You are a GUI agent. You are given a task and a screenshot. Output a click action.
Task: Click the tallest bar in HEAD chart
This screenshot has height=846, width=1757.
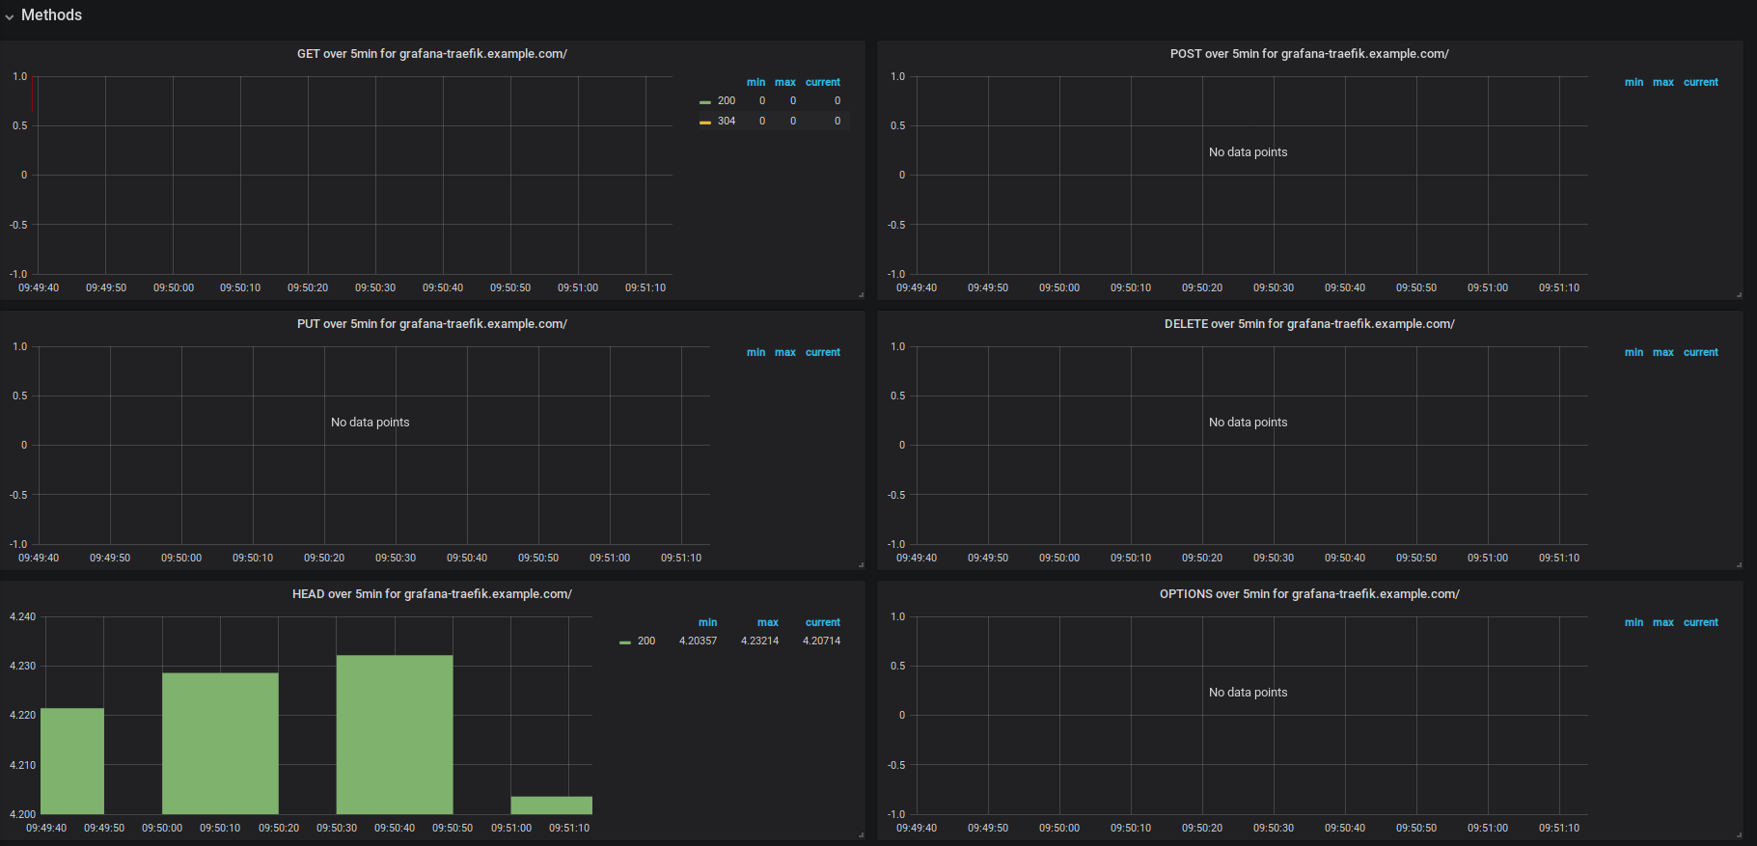pyautogui.click(x=395, y=735)
